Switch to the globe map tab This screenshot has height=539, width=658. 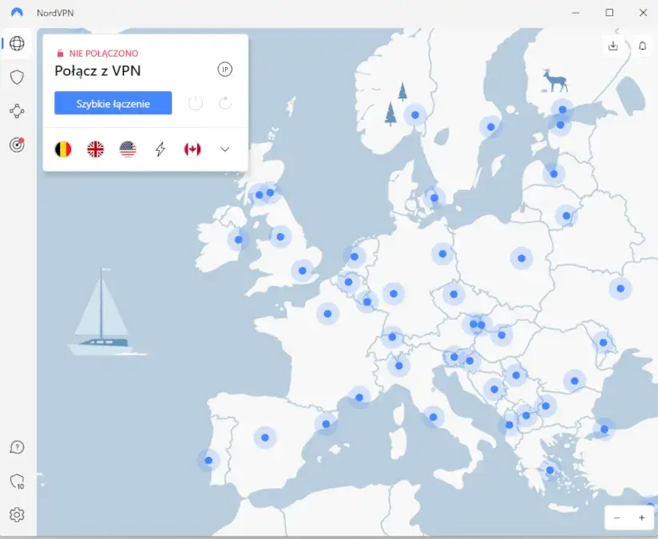16,43
